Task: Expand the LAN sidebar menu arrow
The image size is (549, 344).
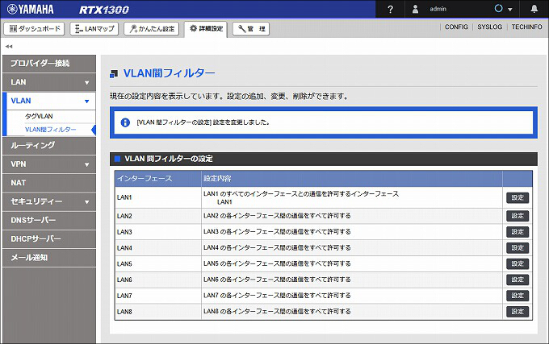Action: (87, 83)
